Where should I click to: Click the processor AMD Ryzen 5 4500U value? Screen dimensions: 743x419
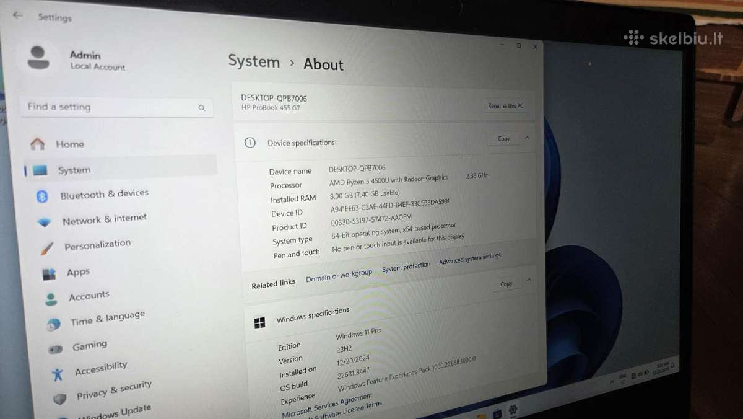[x=389, y=180]
